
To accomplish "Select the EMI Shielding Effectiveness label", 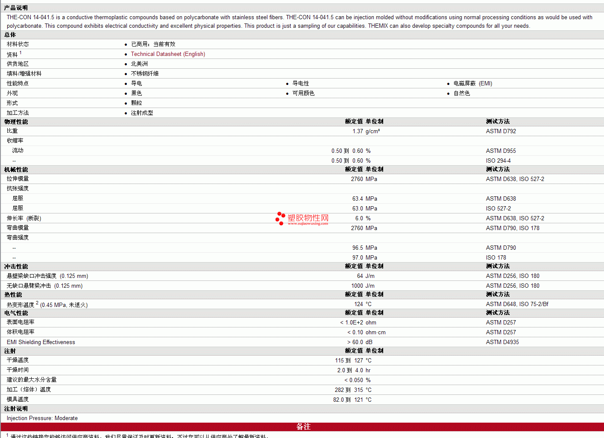I will (x=41, y=342).
